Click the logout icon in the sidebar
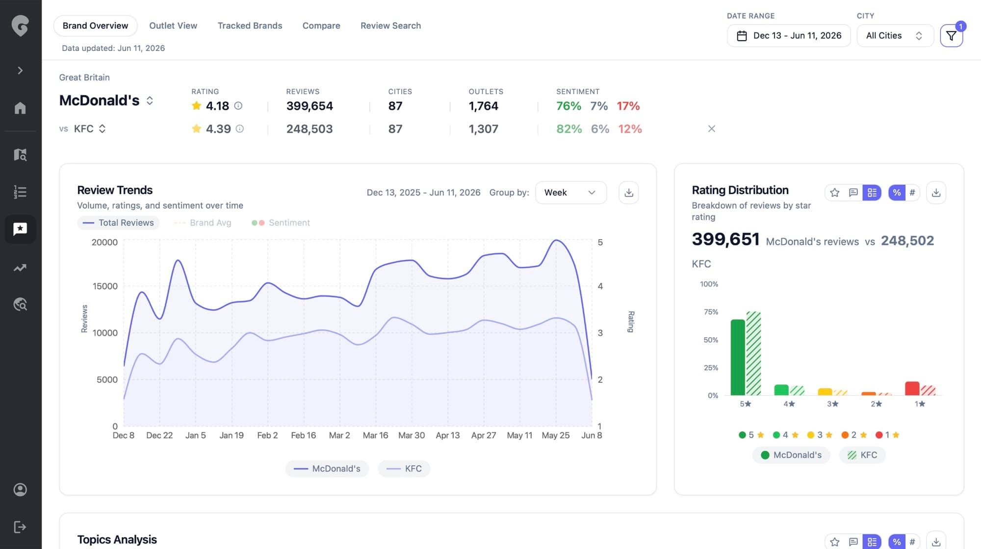Image resolution: width=981 pixels, height=549 pixels. point(20,527)
